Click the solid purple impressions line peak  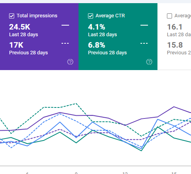point(174,107)
